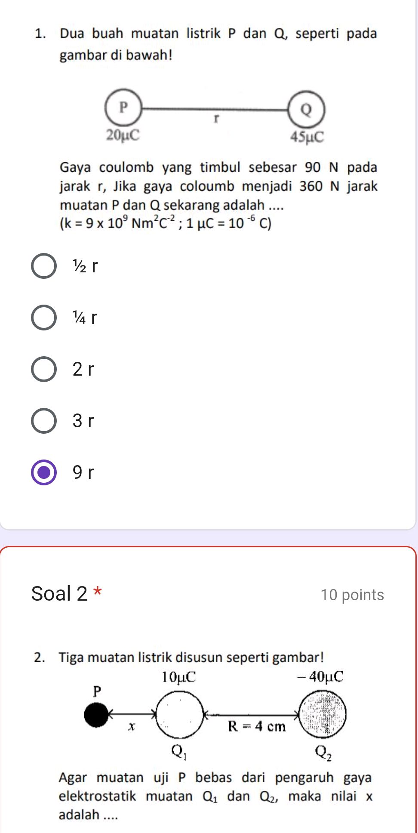
Task: Click the shaded Q2 sphere in diagram
Action: pyautogui.click(x=323, y=715)
